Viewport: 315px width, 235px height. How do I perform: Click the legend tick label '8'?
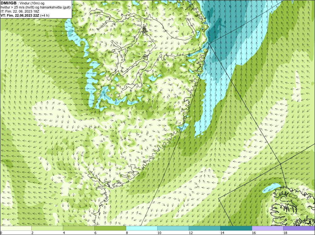tap(127, 233)
